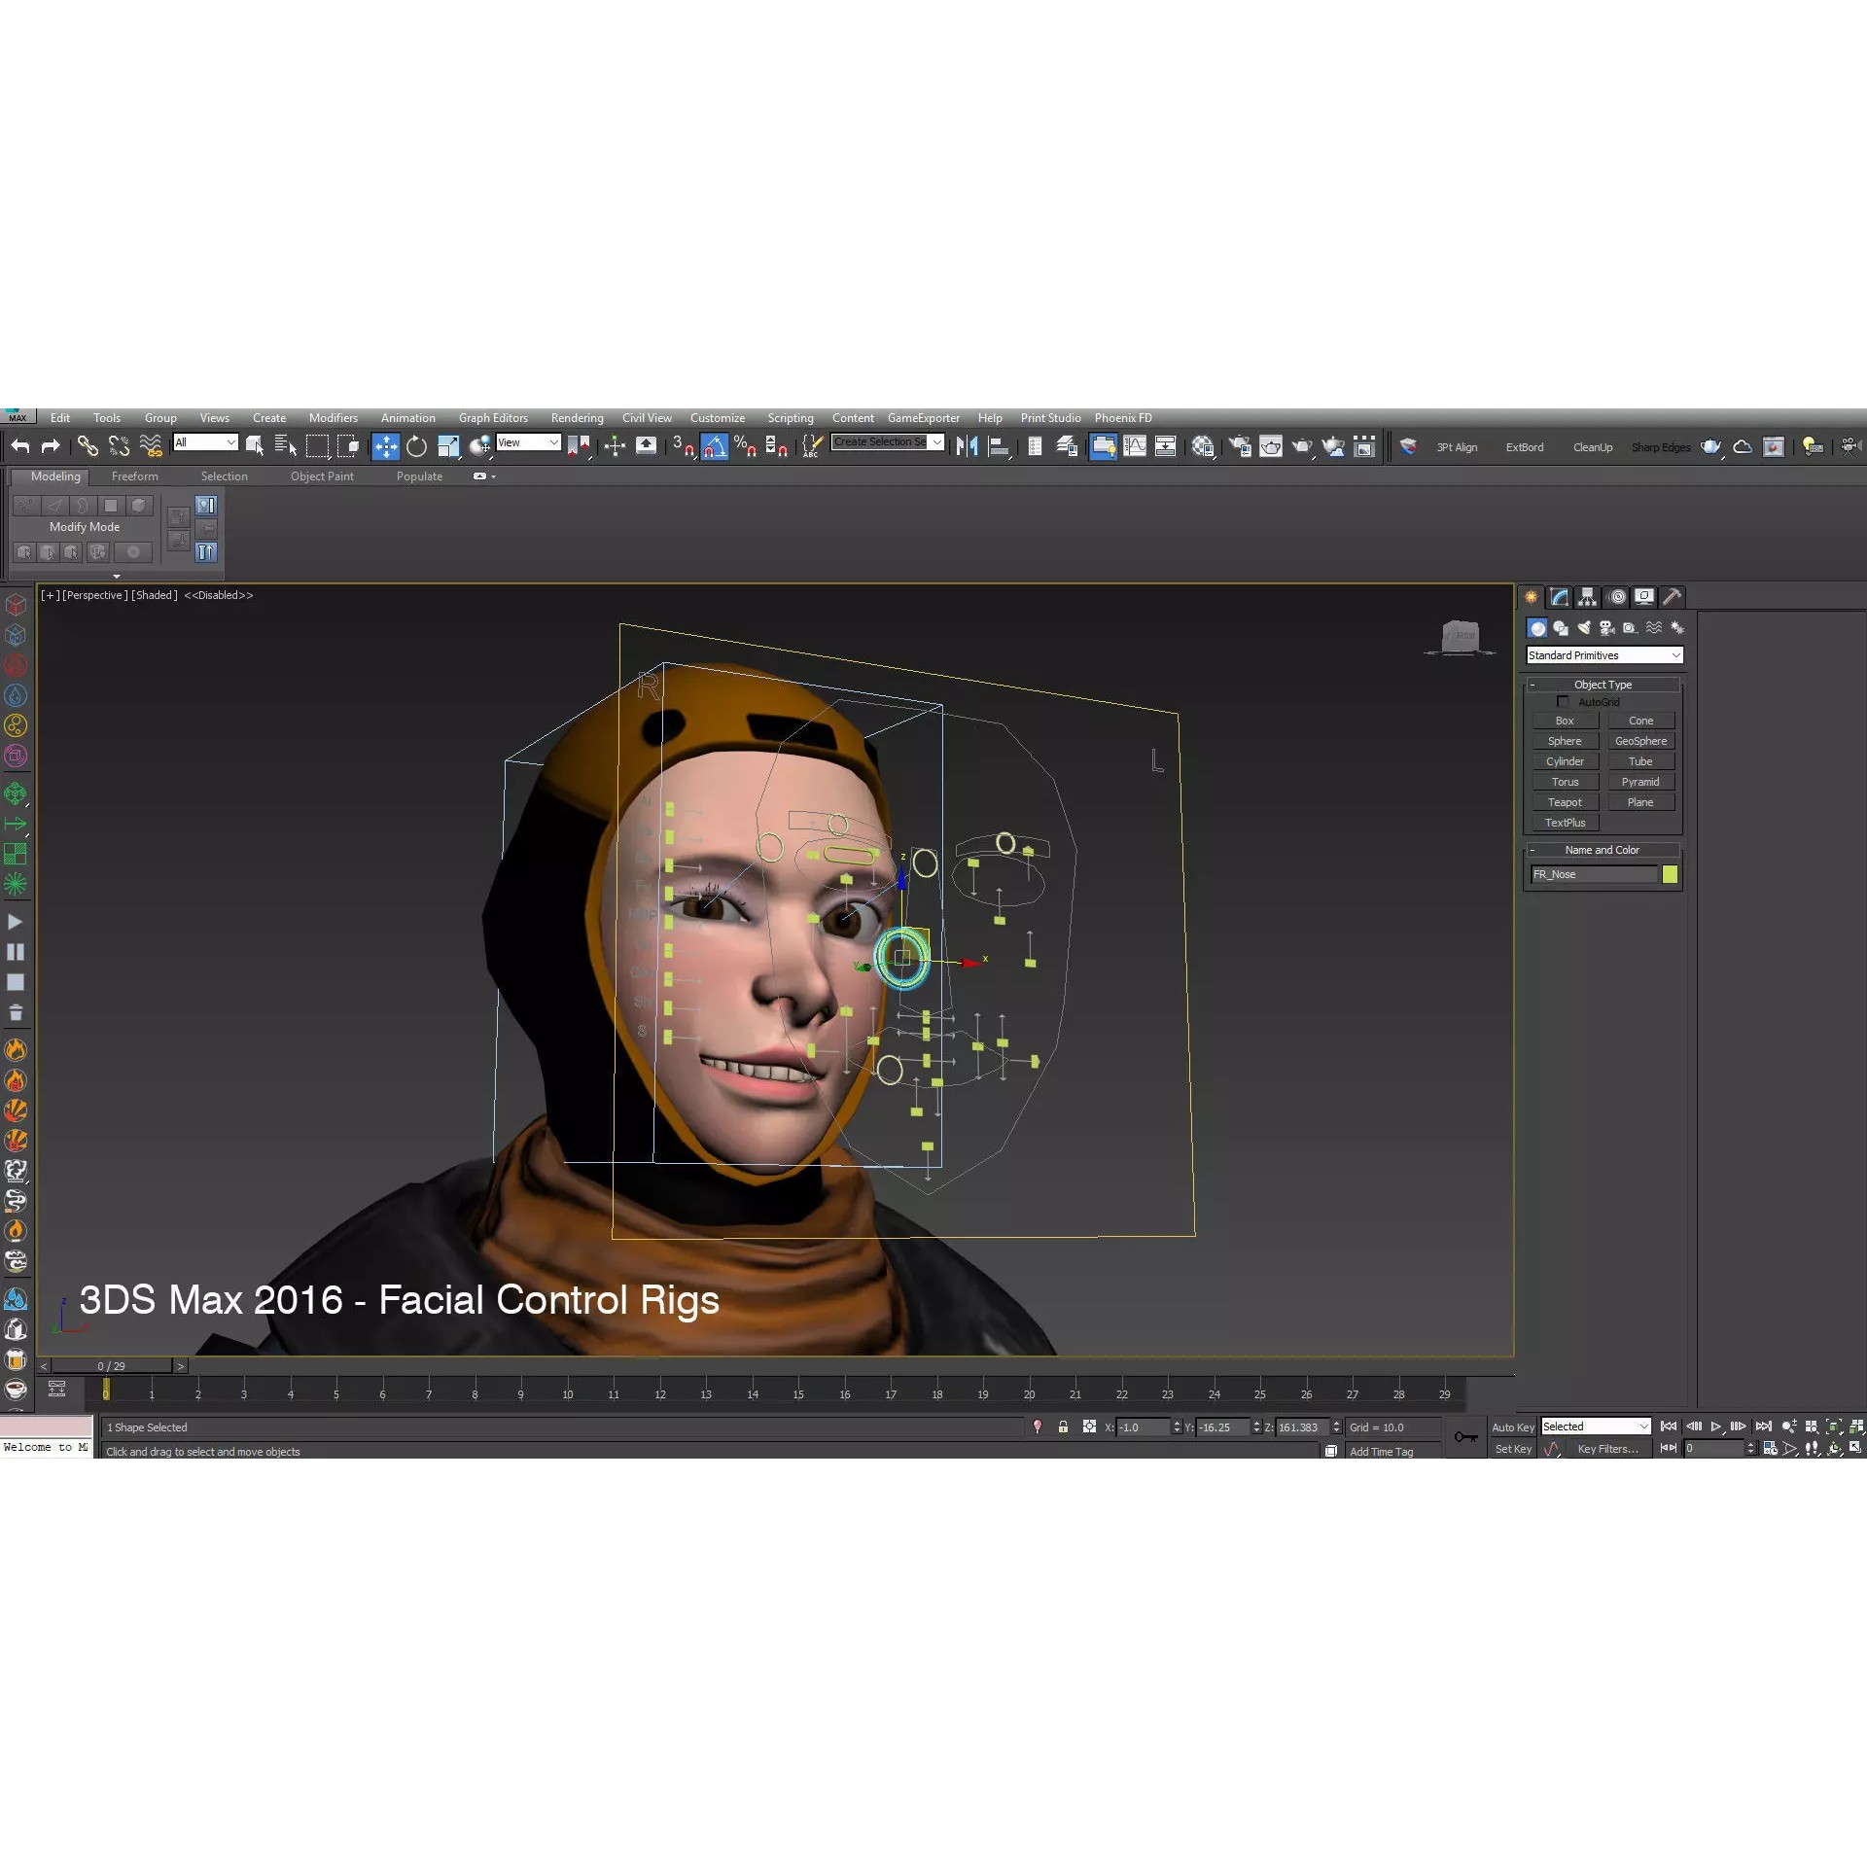Toggle the Percent Snap button
The image size is (1867, 1867).
point(746,446)
